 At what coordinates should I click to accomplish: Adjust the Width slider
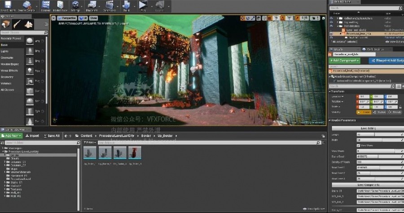380,140
